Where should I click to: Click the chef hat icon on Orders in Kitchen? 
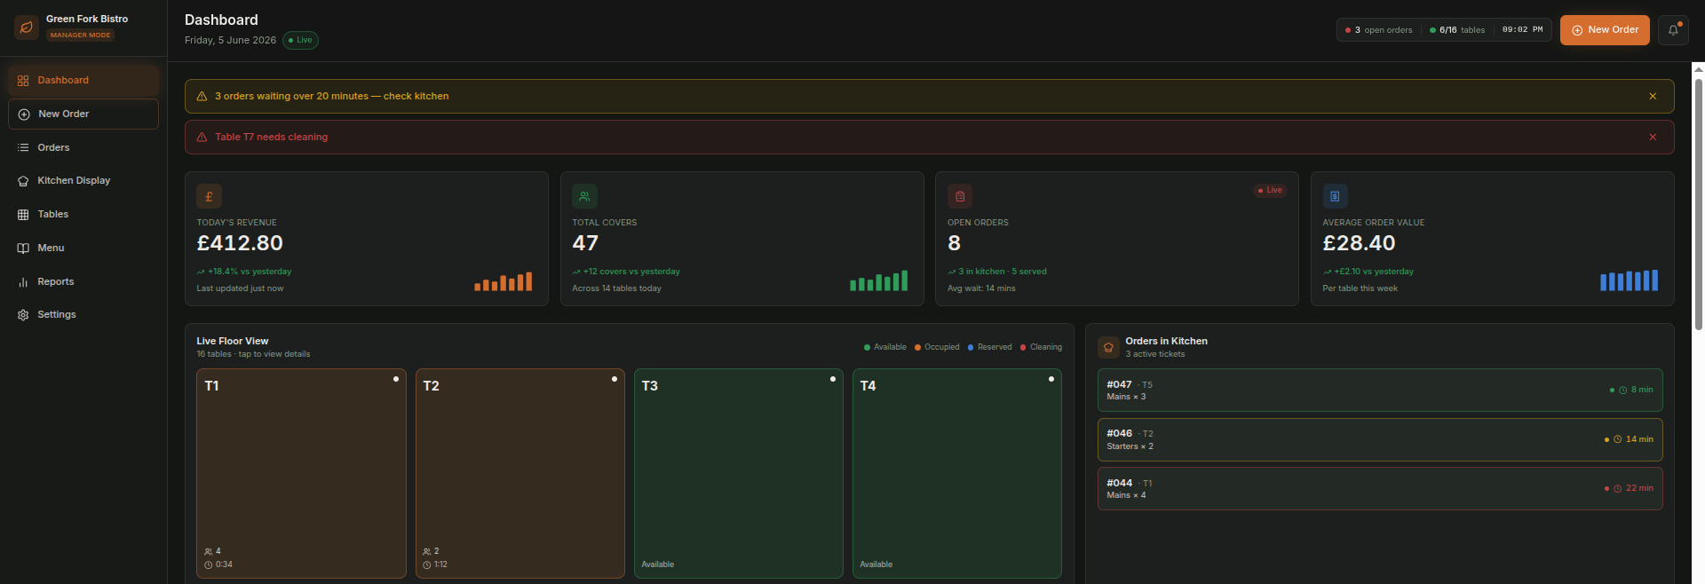pos(1108,347)
